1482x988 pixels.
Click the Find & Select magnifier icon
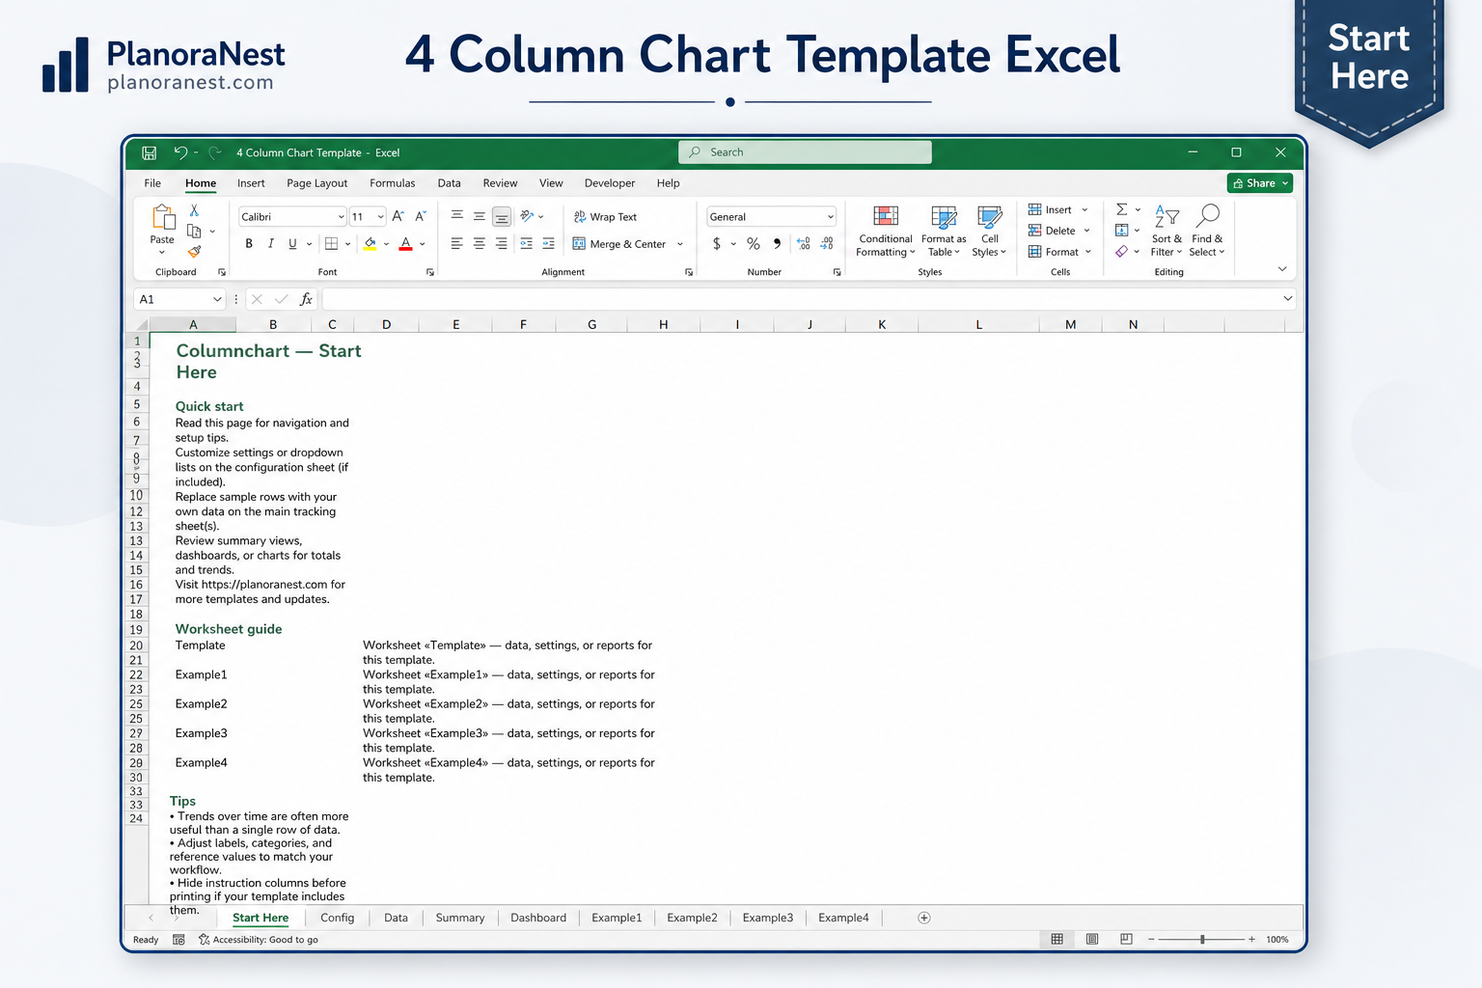pyautogui.click(x=1207, y=216)
